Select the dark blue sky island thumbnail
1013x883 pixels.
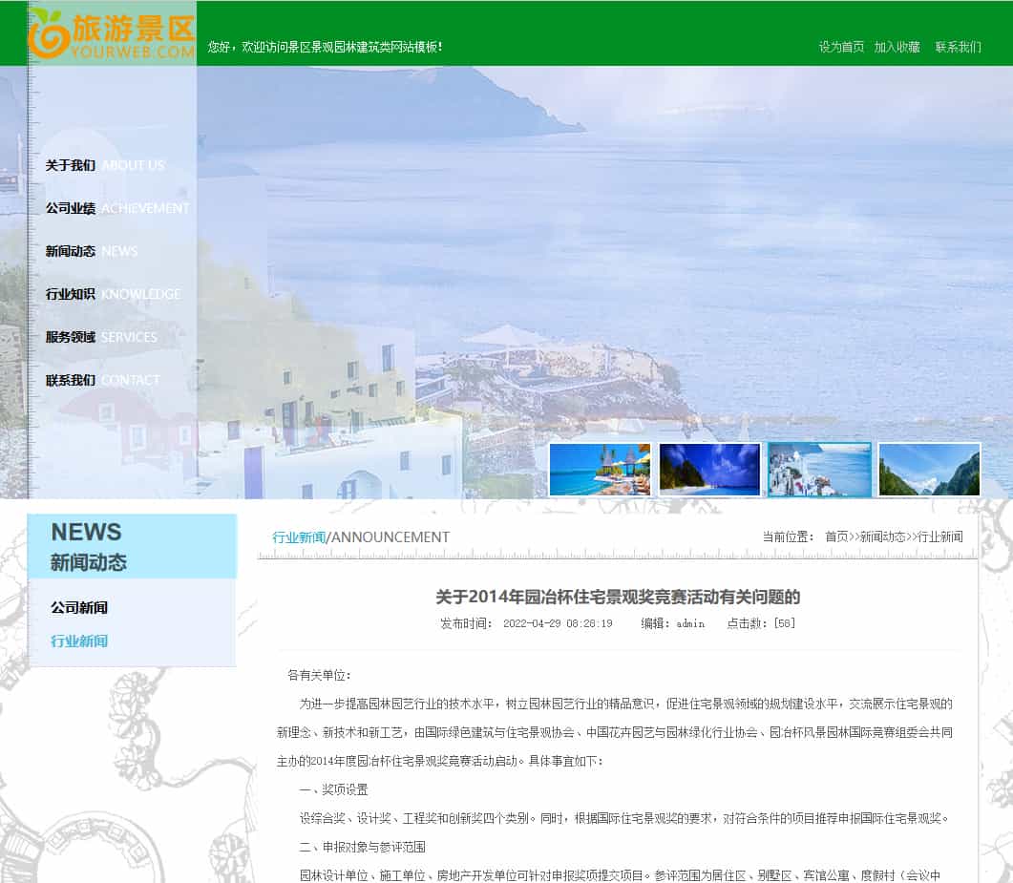tap(709, 470)
